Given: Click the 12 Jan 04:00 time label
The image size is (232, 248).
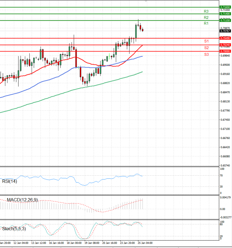Looking at the screenshot, I should [21, 243].
